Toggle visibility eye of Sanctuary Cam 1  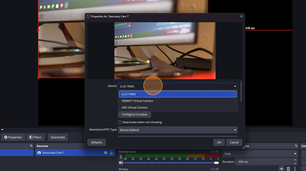[105, 153]
